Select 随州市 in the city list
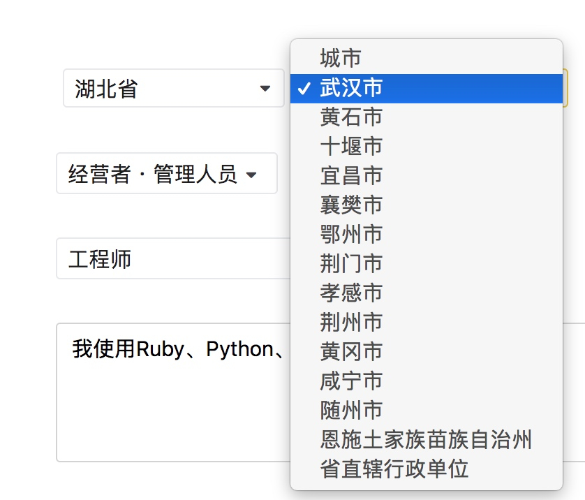Viewport: 585px width, 500px height. pyautogui.click(x=426, y=410)
